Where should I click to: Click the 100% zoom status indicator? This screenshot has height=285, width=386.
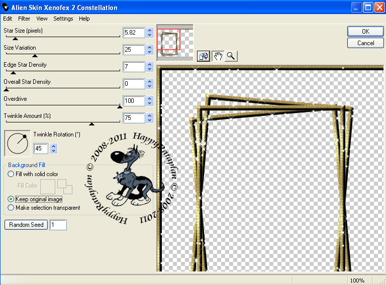coord(357,280)
